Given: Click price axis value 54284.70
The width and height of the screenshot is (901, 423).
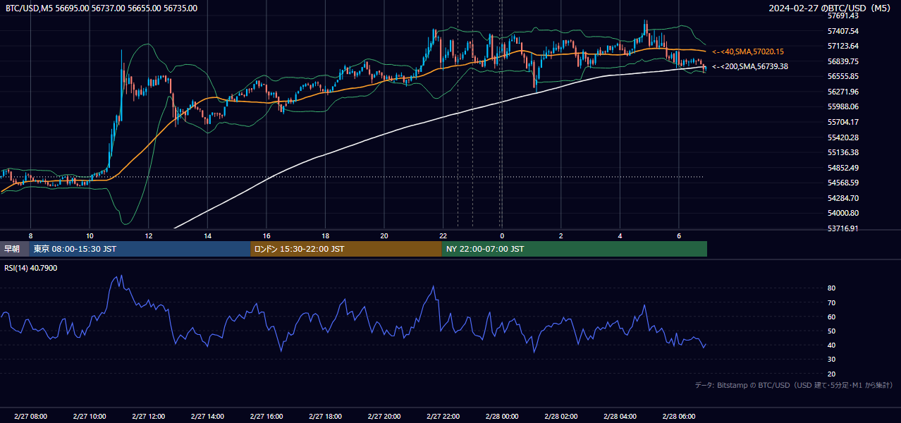Looking at the screenshot, I should point(843,198).
